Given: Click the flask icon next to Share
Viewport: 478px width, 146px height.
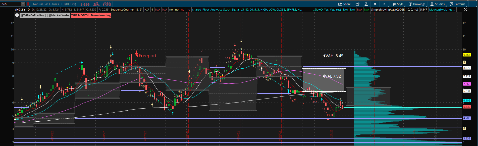Looking at the screenshot, I should coord(366,4).
